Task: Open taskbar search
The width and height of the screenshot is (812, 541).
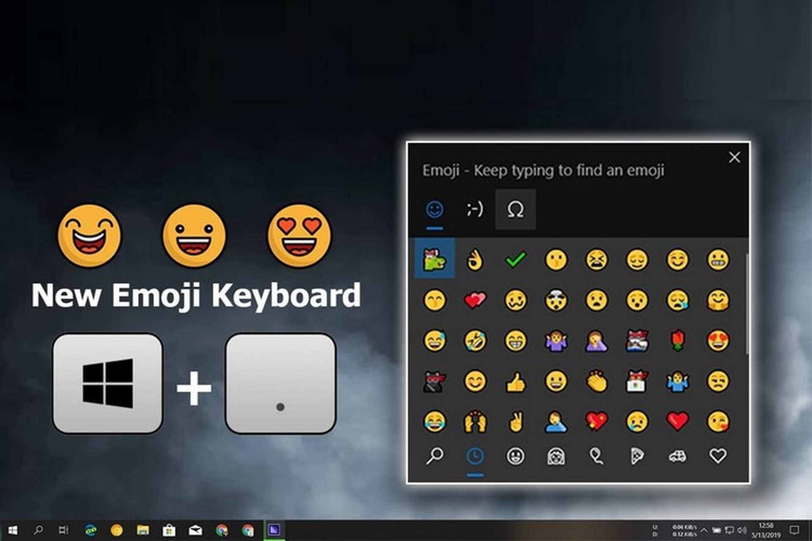Action: (x=38, y=530)
